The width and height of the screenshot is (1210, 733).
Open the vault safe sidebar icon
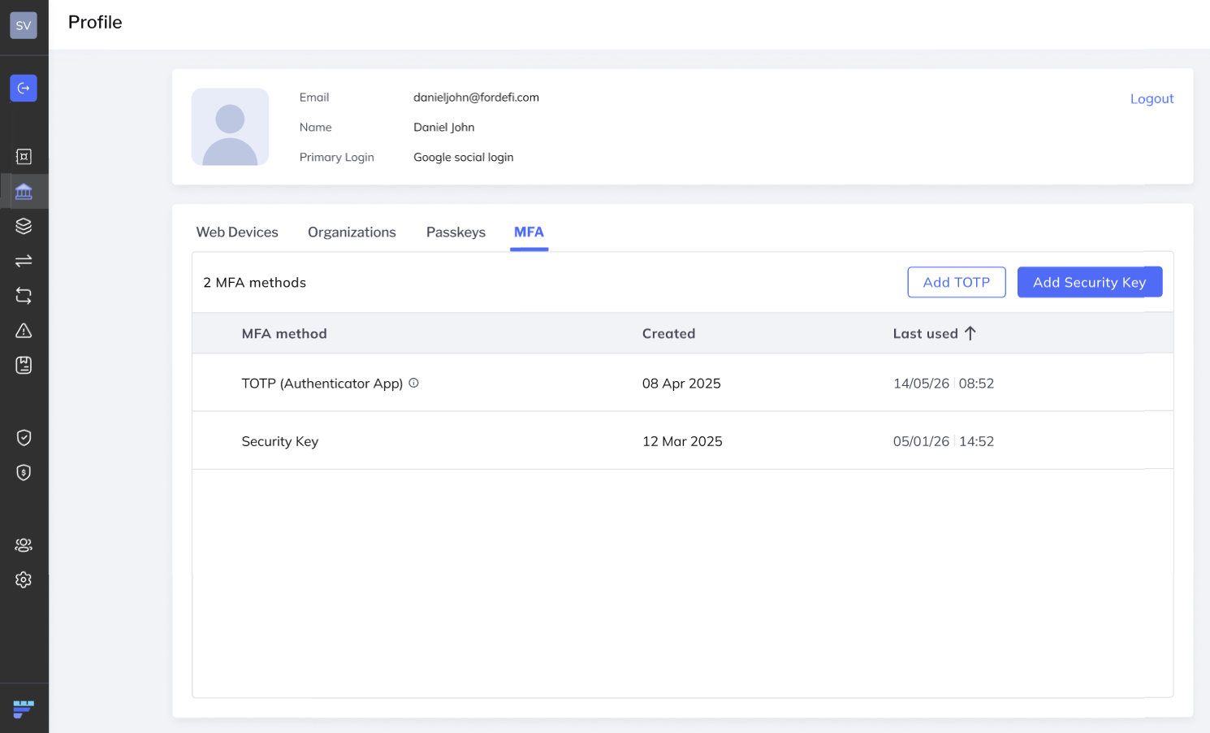(x=24, y=156)
